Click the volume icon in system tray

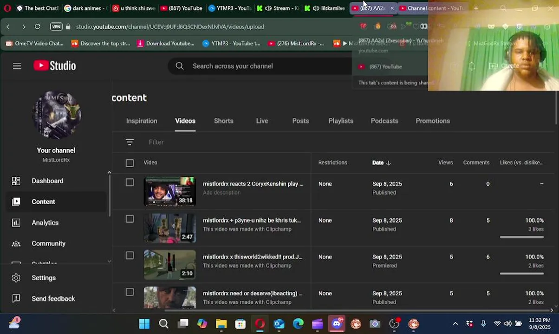click(508, 323)
